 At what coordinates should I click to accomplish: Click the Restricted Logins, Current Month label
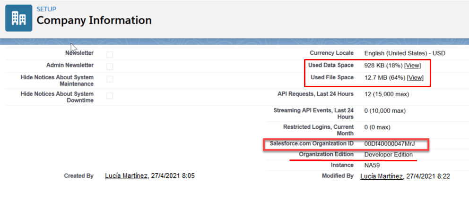(319, 130)
